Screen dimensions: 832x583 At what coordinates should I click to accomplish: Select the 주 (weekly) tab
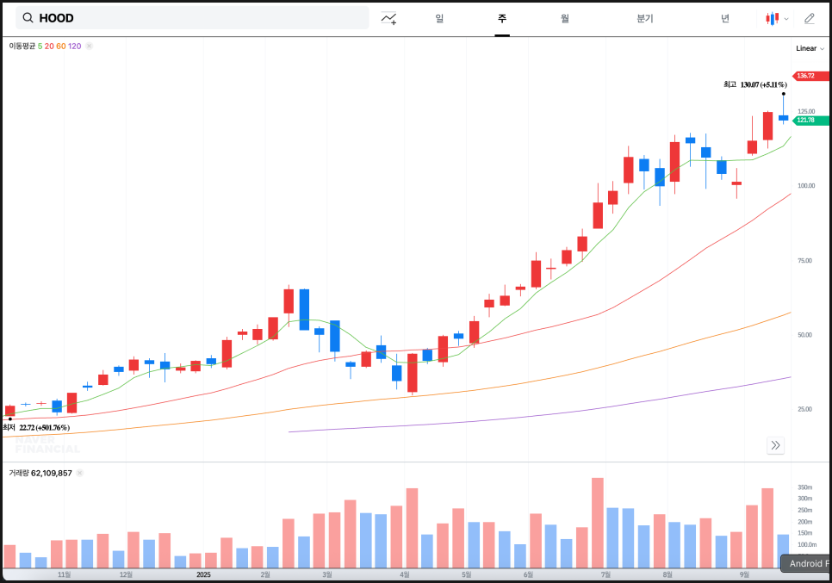tap(502, 19)
